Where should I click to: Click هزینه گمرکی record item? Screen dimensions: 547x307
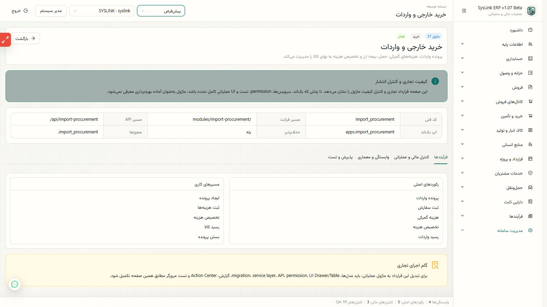[428, 218]
